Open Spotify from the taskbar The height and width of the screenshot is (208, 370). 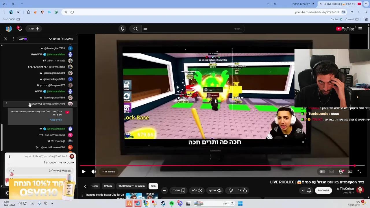tap(172, 203)
